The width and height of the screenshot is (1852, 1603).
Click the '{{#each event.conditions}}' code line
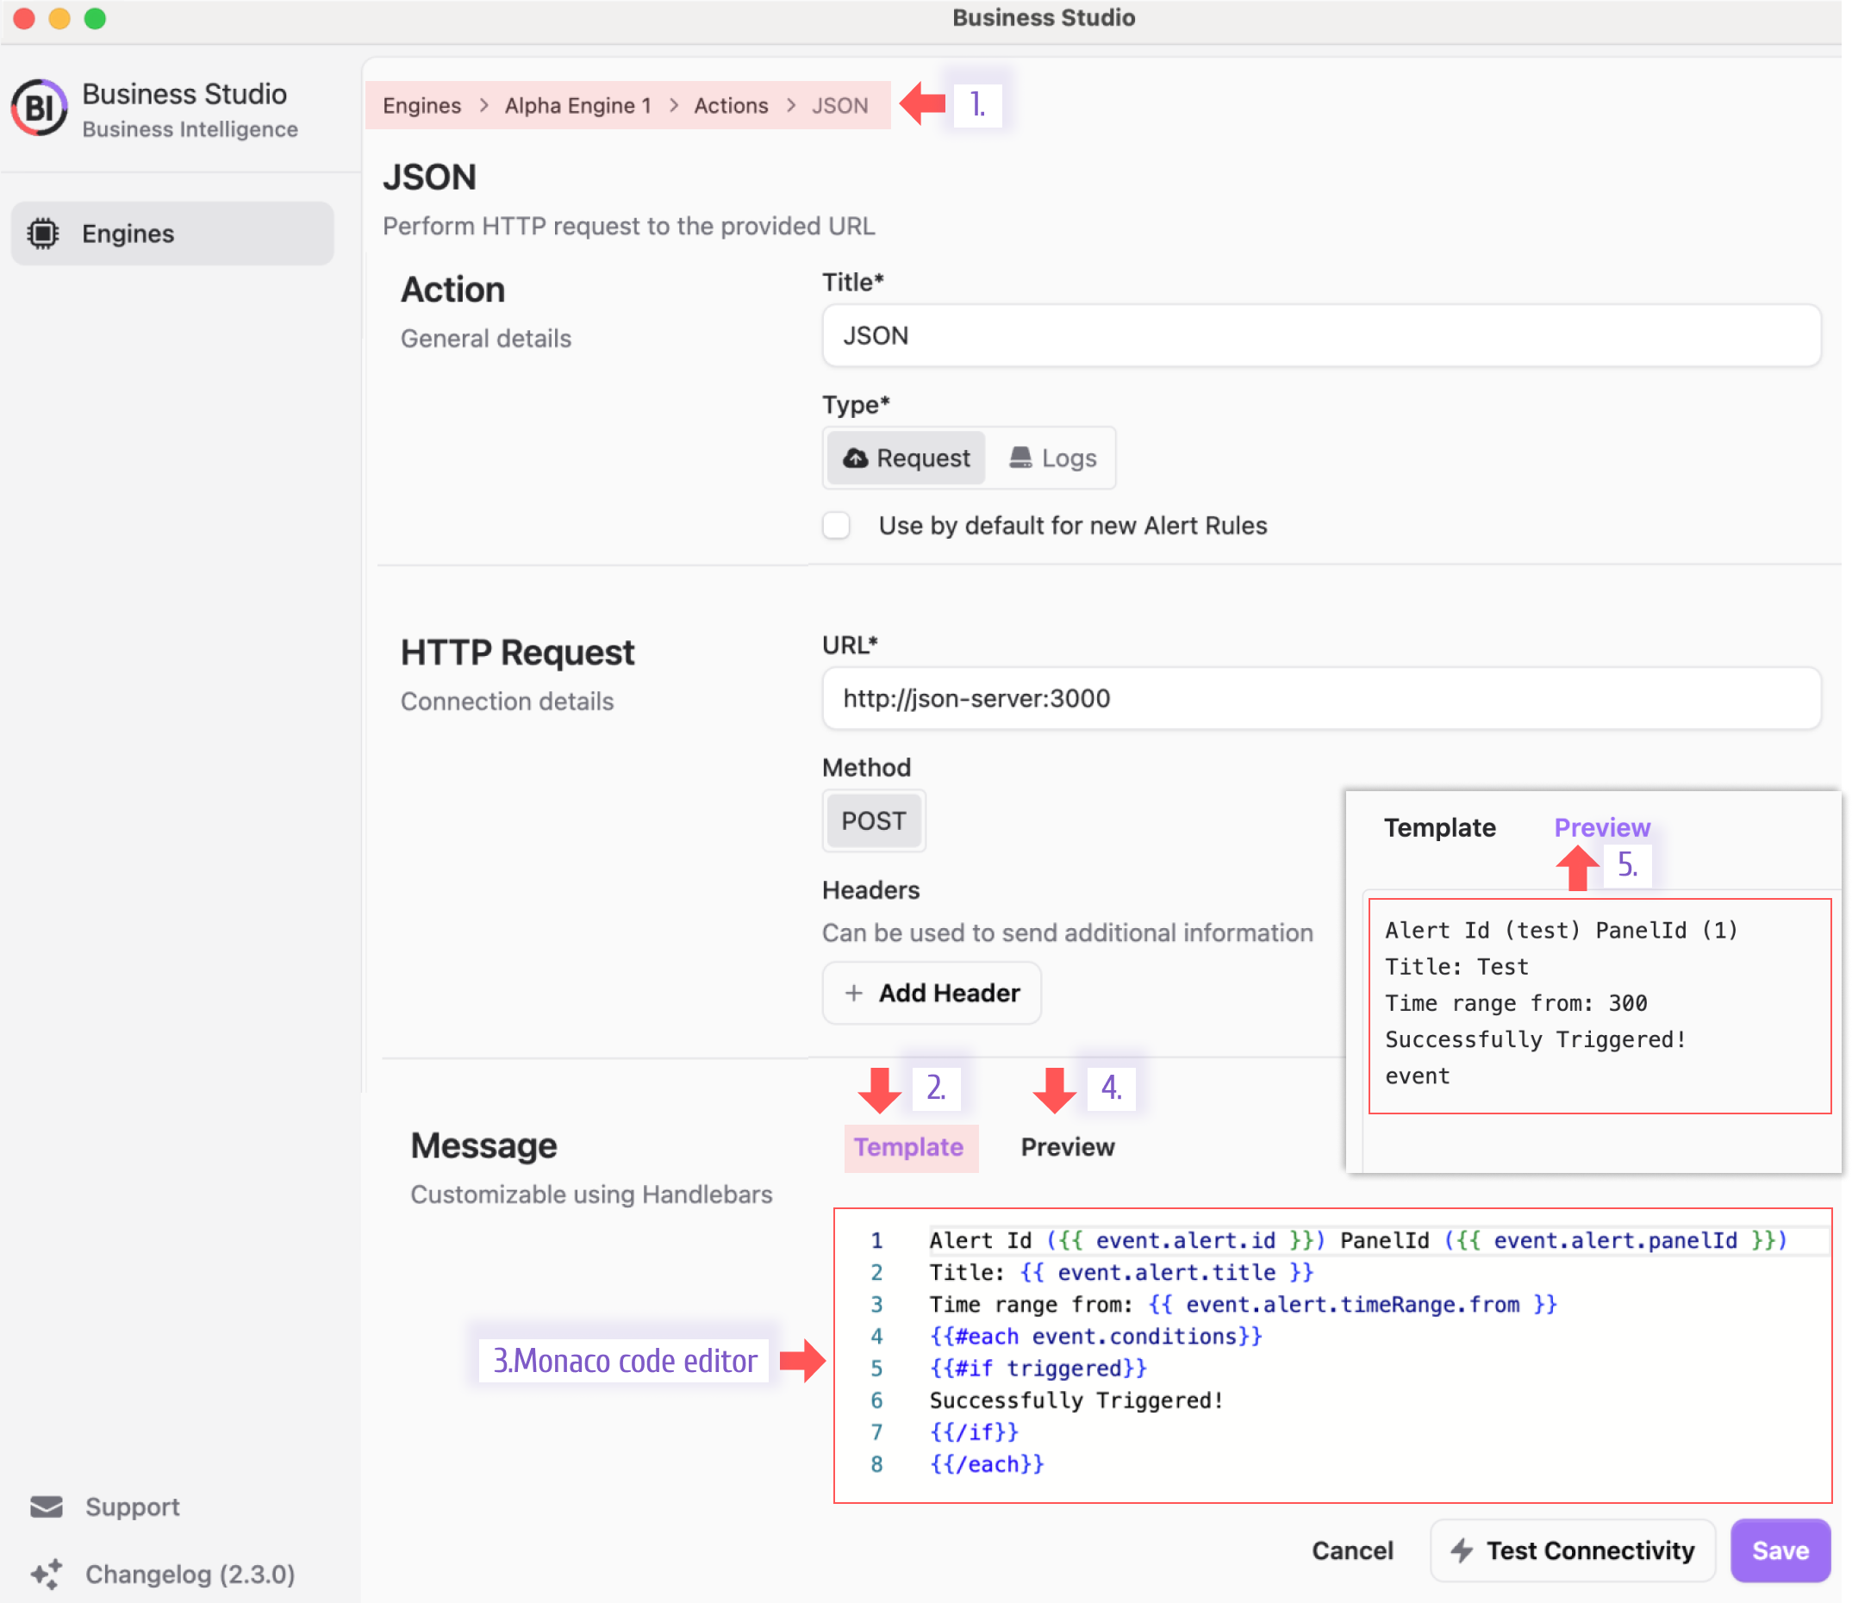[1095, 1337]
